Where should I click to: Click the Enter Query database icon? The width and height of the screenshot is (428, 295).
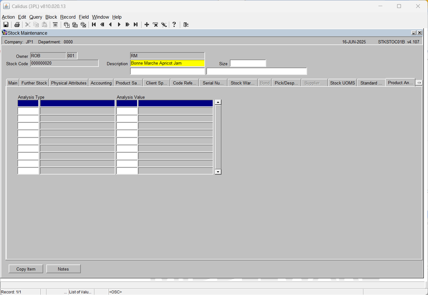(x=67, y=24)
